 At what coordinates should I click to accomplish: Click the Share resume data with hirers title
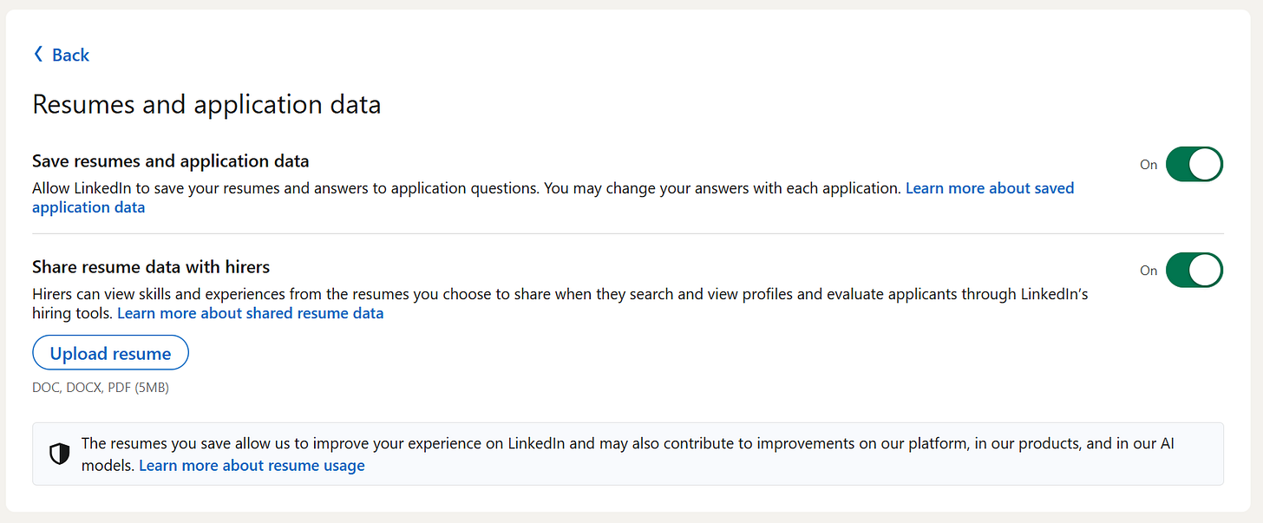(151, 268)
